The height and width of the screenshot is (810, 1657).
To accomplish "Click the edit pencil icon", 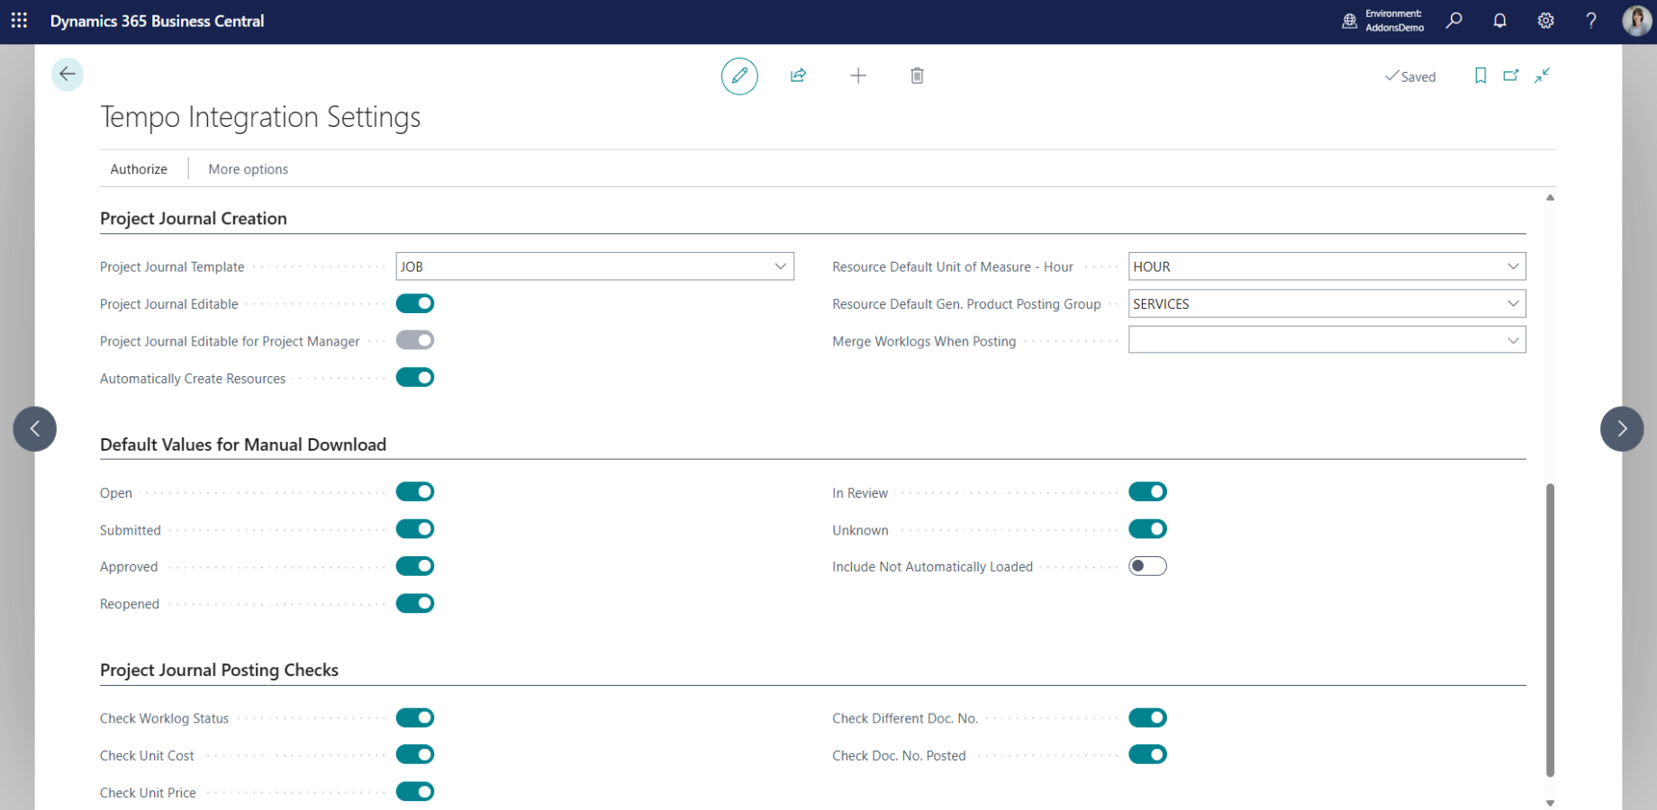I will (739, 76).
